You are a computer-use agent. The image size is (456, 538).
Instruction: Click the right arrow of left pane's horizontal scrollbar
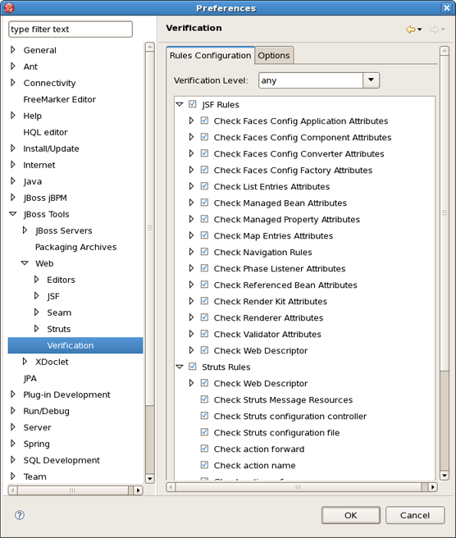tap(138, 490)
